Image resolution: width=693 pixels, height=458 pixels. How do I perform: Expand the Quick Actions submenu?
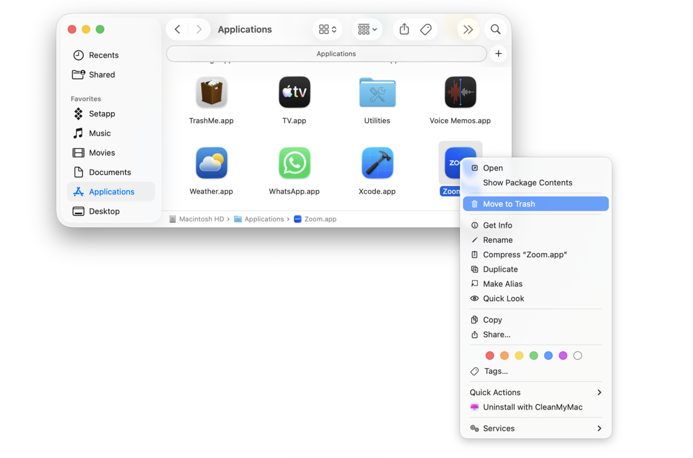pos(536,392)
